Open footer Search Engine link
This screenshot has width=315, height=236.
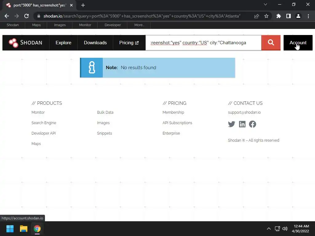pyautogui.click(x=44, y=123)
